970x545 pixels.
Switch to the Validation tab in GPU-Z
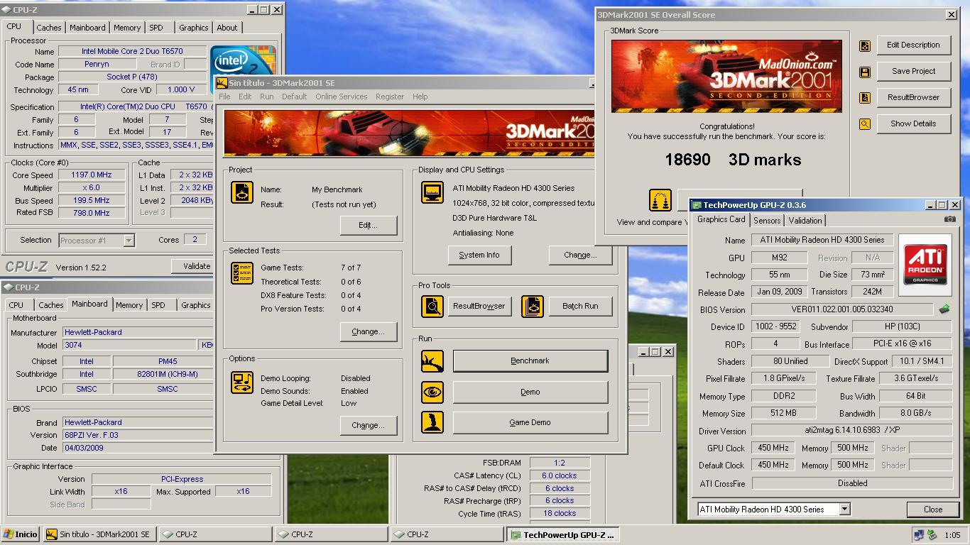coord(805,221)
